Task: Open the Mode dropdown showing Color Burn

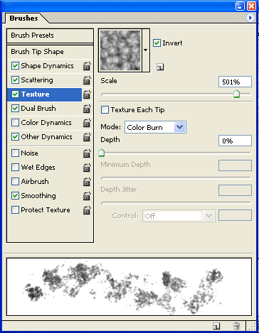Action: pos(155,127)
